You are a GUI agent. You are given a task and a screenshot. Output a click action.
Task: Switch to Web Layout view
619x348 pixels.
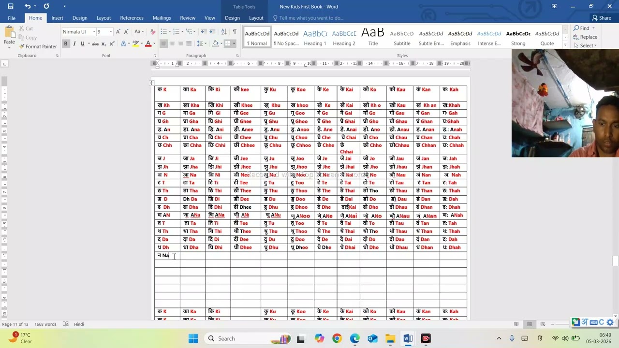click(543, 324)
